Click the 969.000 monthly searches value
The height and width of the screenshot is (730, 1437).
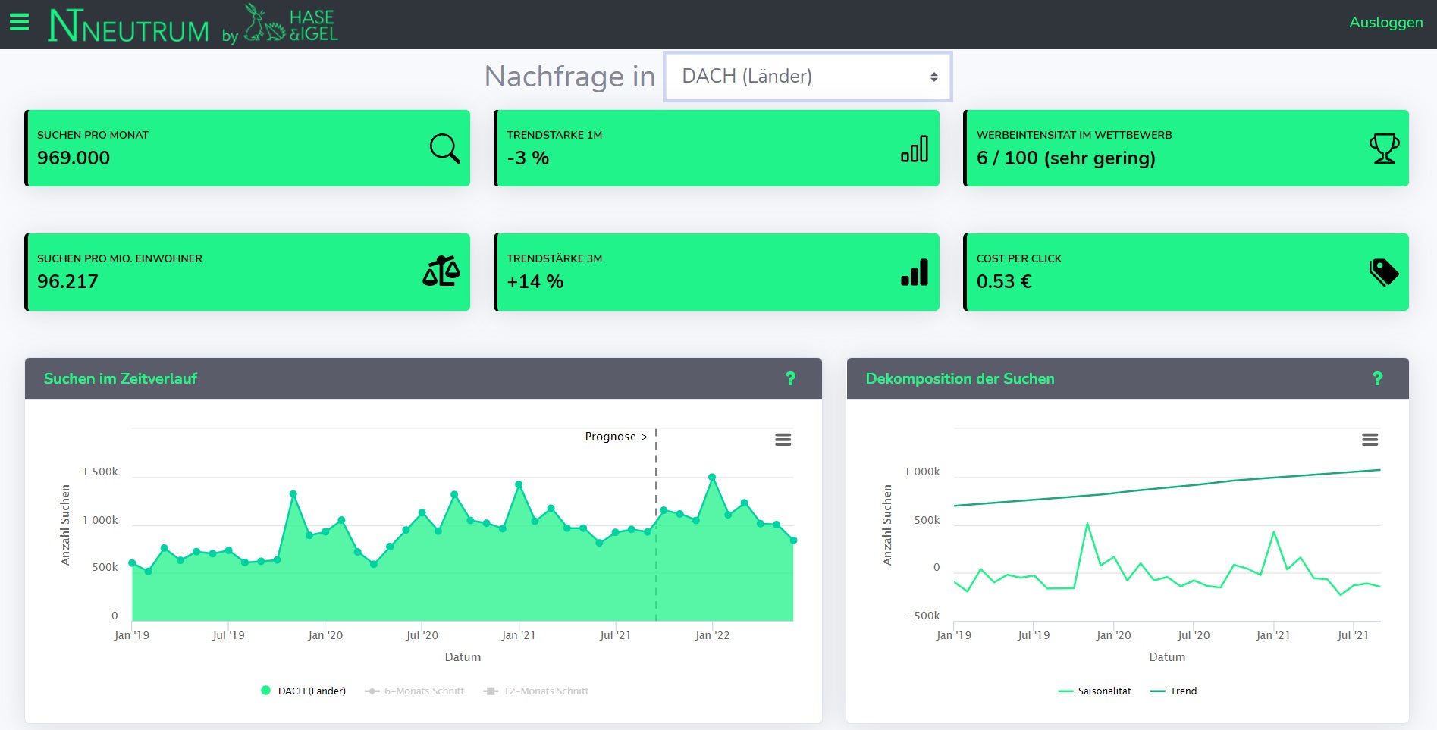[x=74, y=158]
